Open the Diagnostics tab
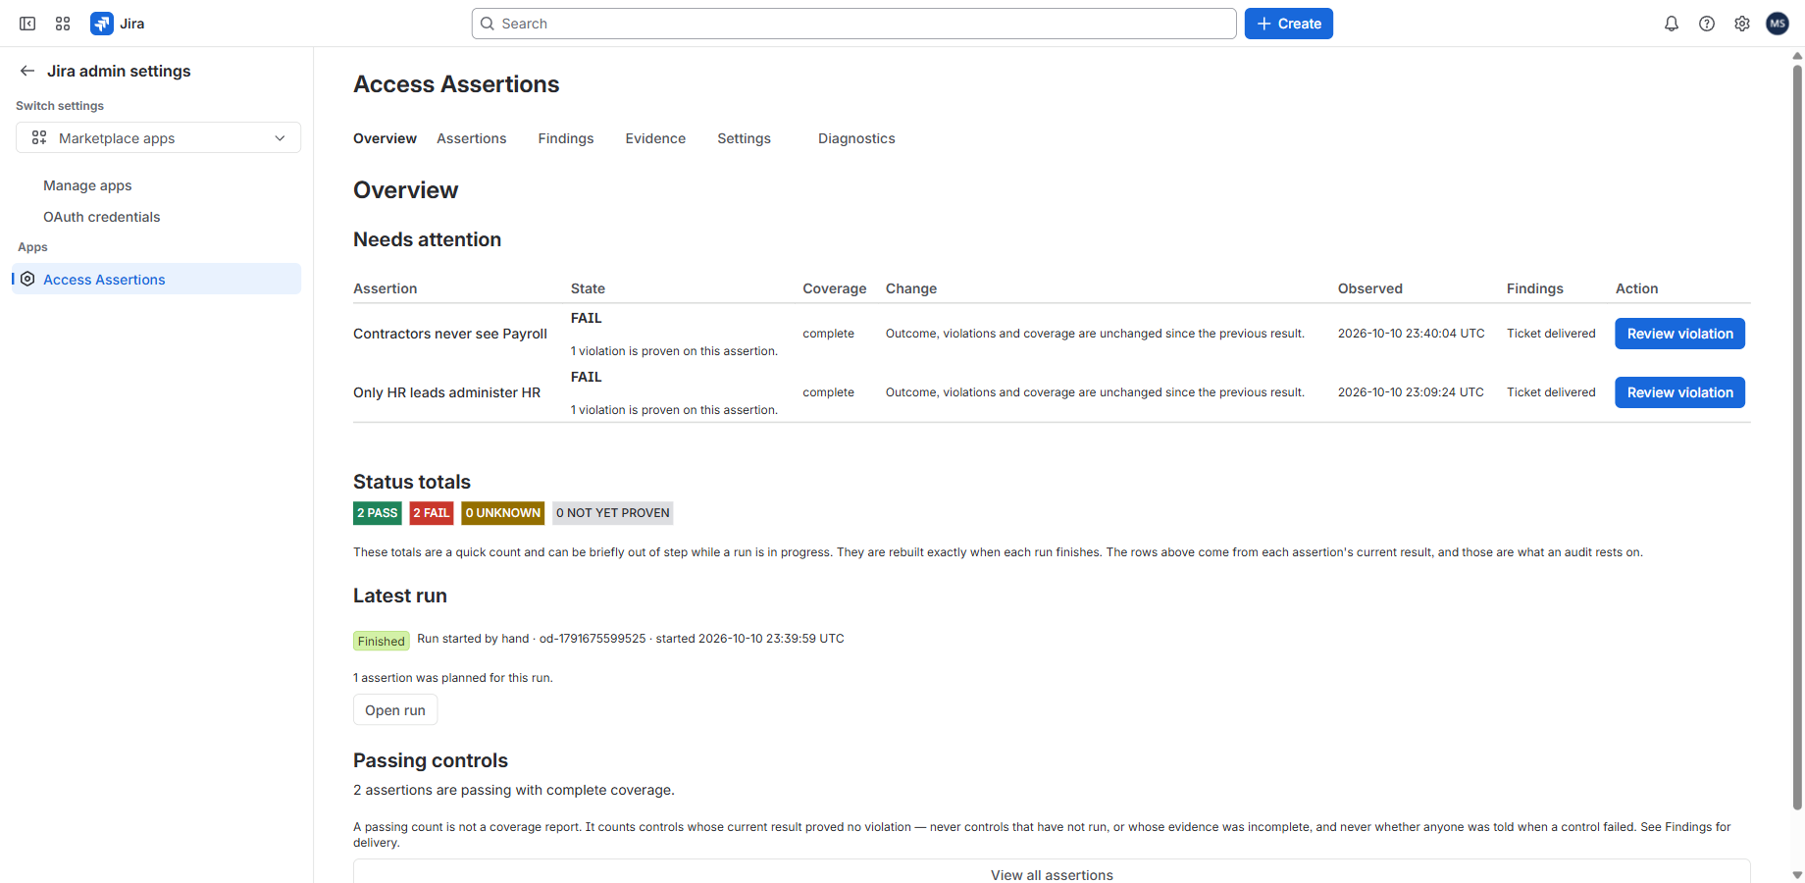Image resolution: width=1805 pixels, height=883 pixels. pyautogui.click(x=856, y=138)
